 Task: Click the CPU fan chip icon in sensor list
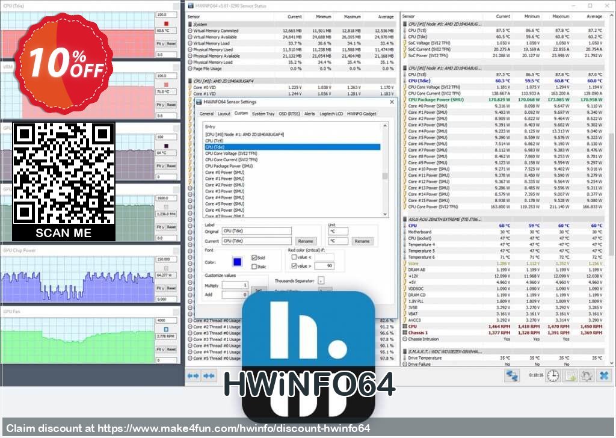point(405,327)
